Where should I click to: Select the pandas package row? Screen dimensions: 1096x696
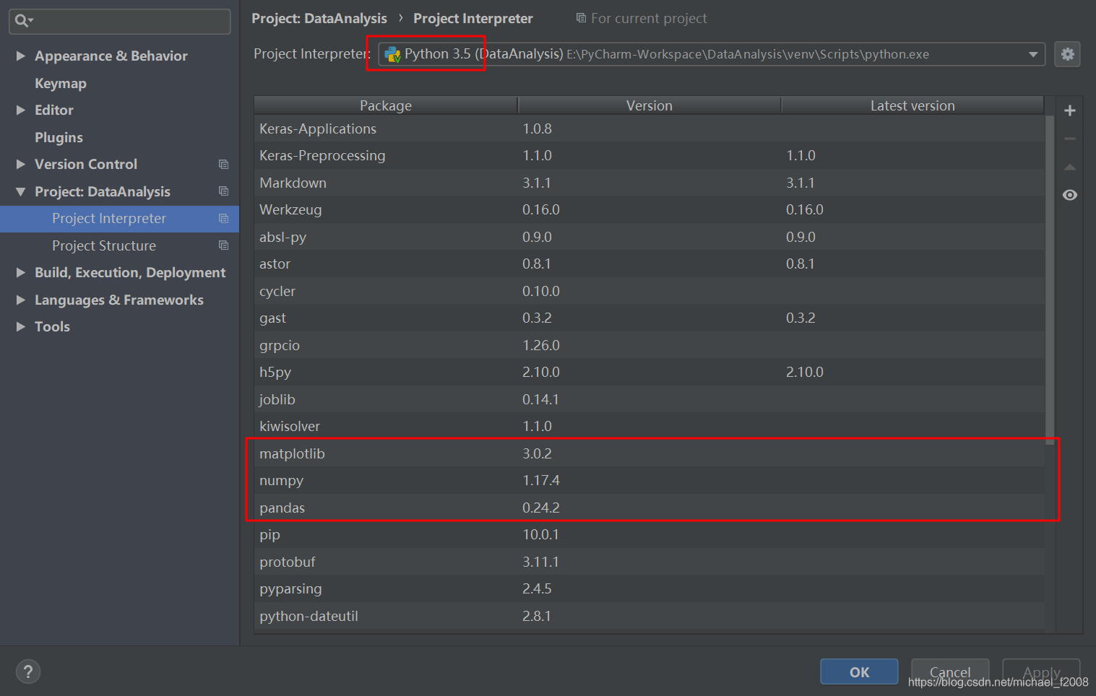click(x=649, y=508)
